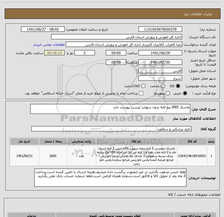Click the deadline time field 09:00
This screenshot has height=217, width=224.
pos(116,53)
